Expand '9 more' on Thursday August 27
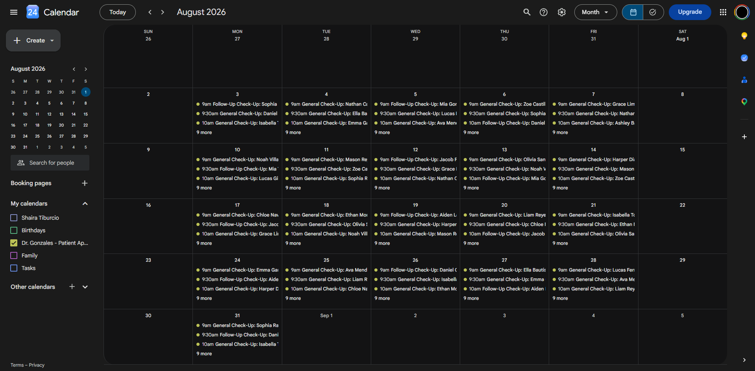Image resolution: width=755 pixels, height=371 pixels. pyautogui.click(x=471, y=298)
